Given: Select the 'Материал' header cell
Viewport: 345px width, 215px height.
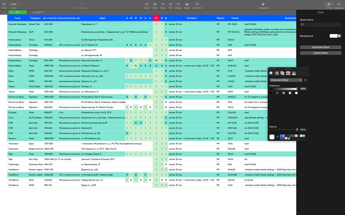Looking at the screenshot, I should pyautogui.click(x=191, y=18).
